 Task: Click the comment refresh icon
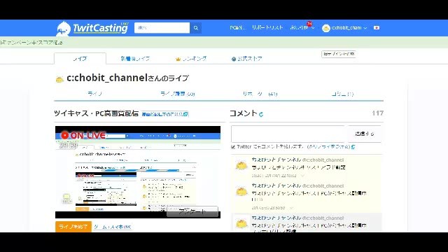click(x=261, y=114)
